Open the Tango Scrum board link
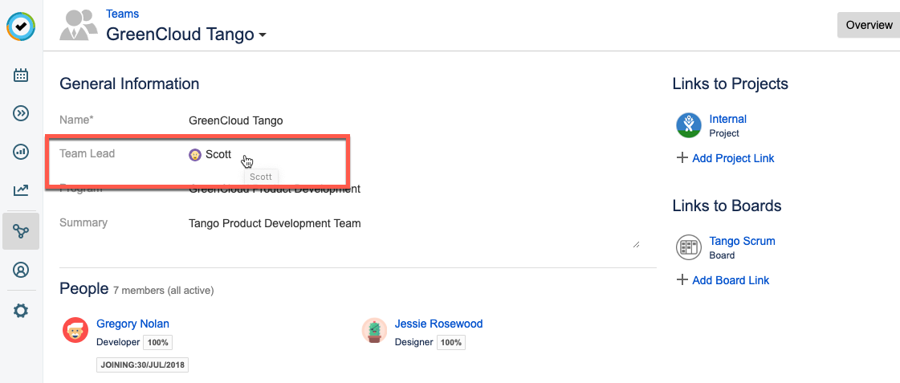Image resolution: width=900 pixels, height=383 pixels. pos(742,241)
